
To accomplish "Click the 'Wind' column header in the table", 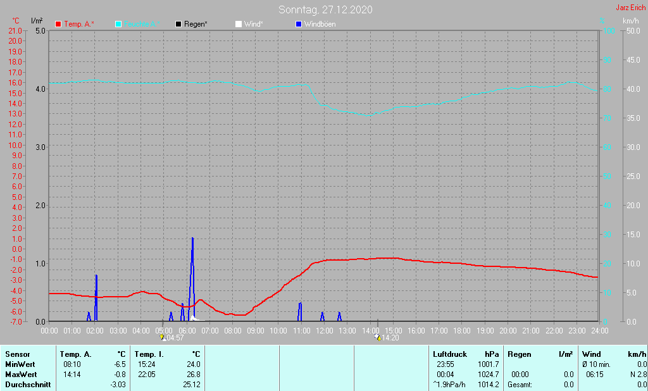I will coord(592,354).
